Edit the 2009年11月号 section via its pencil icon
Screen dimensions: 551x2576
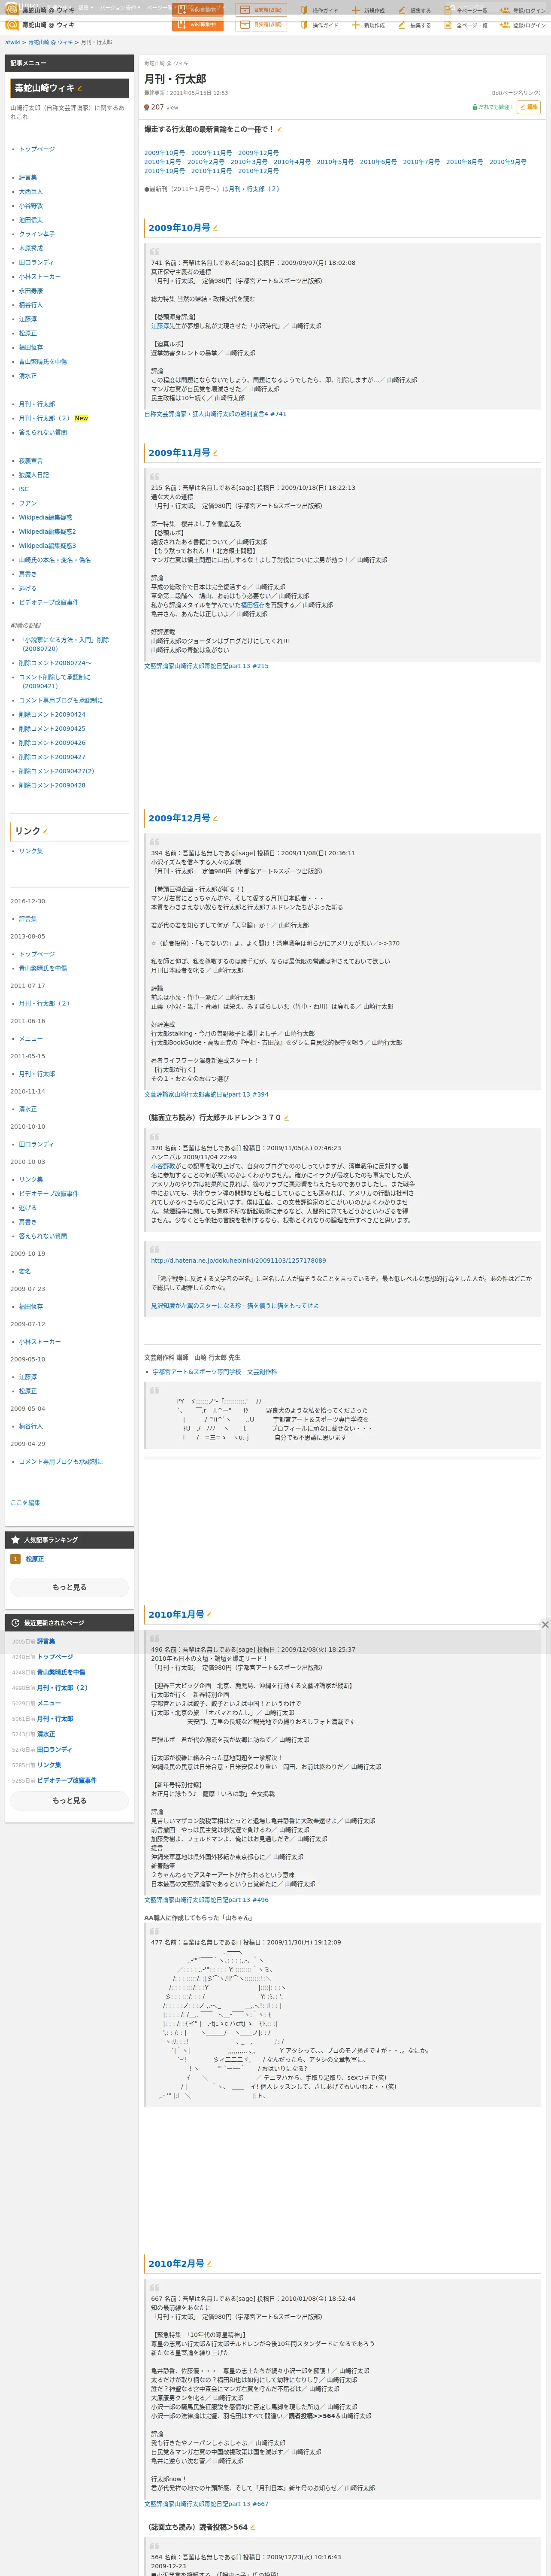pyautogui.click(x=215, y=453)
